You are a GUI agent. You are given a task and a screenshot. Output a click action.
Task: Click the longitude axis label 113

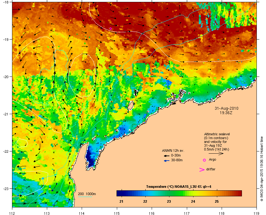coord(47,213)
